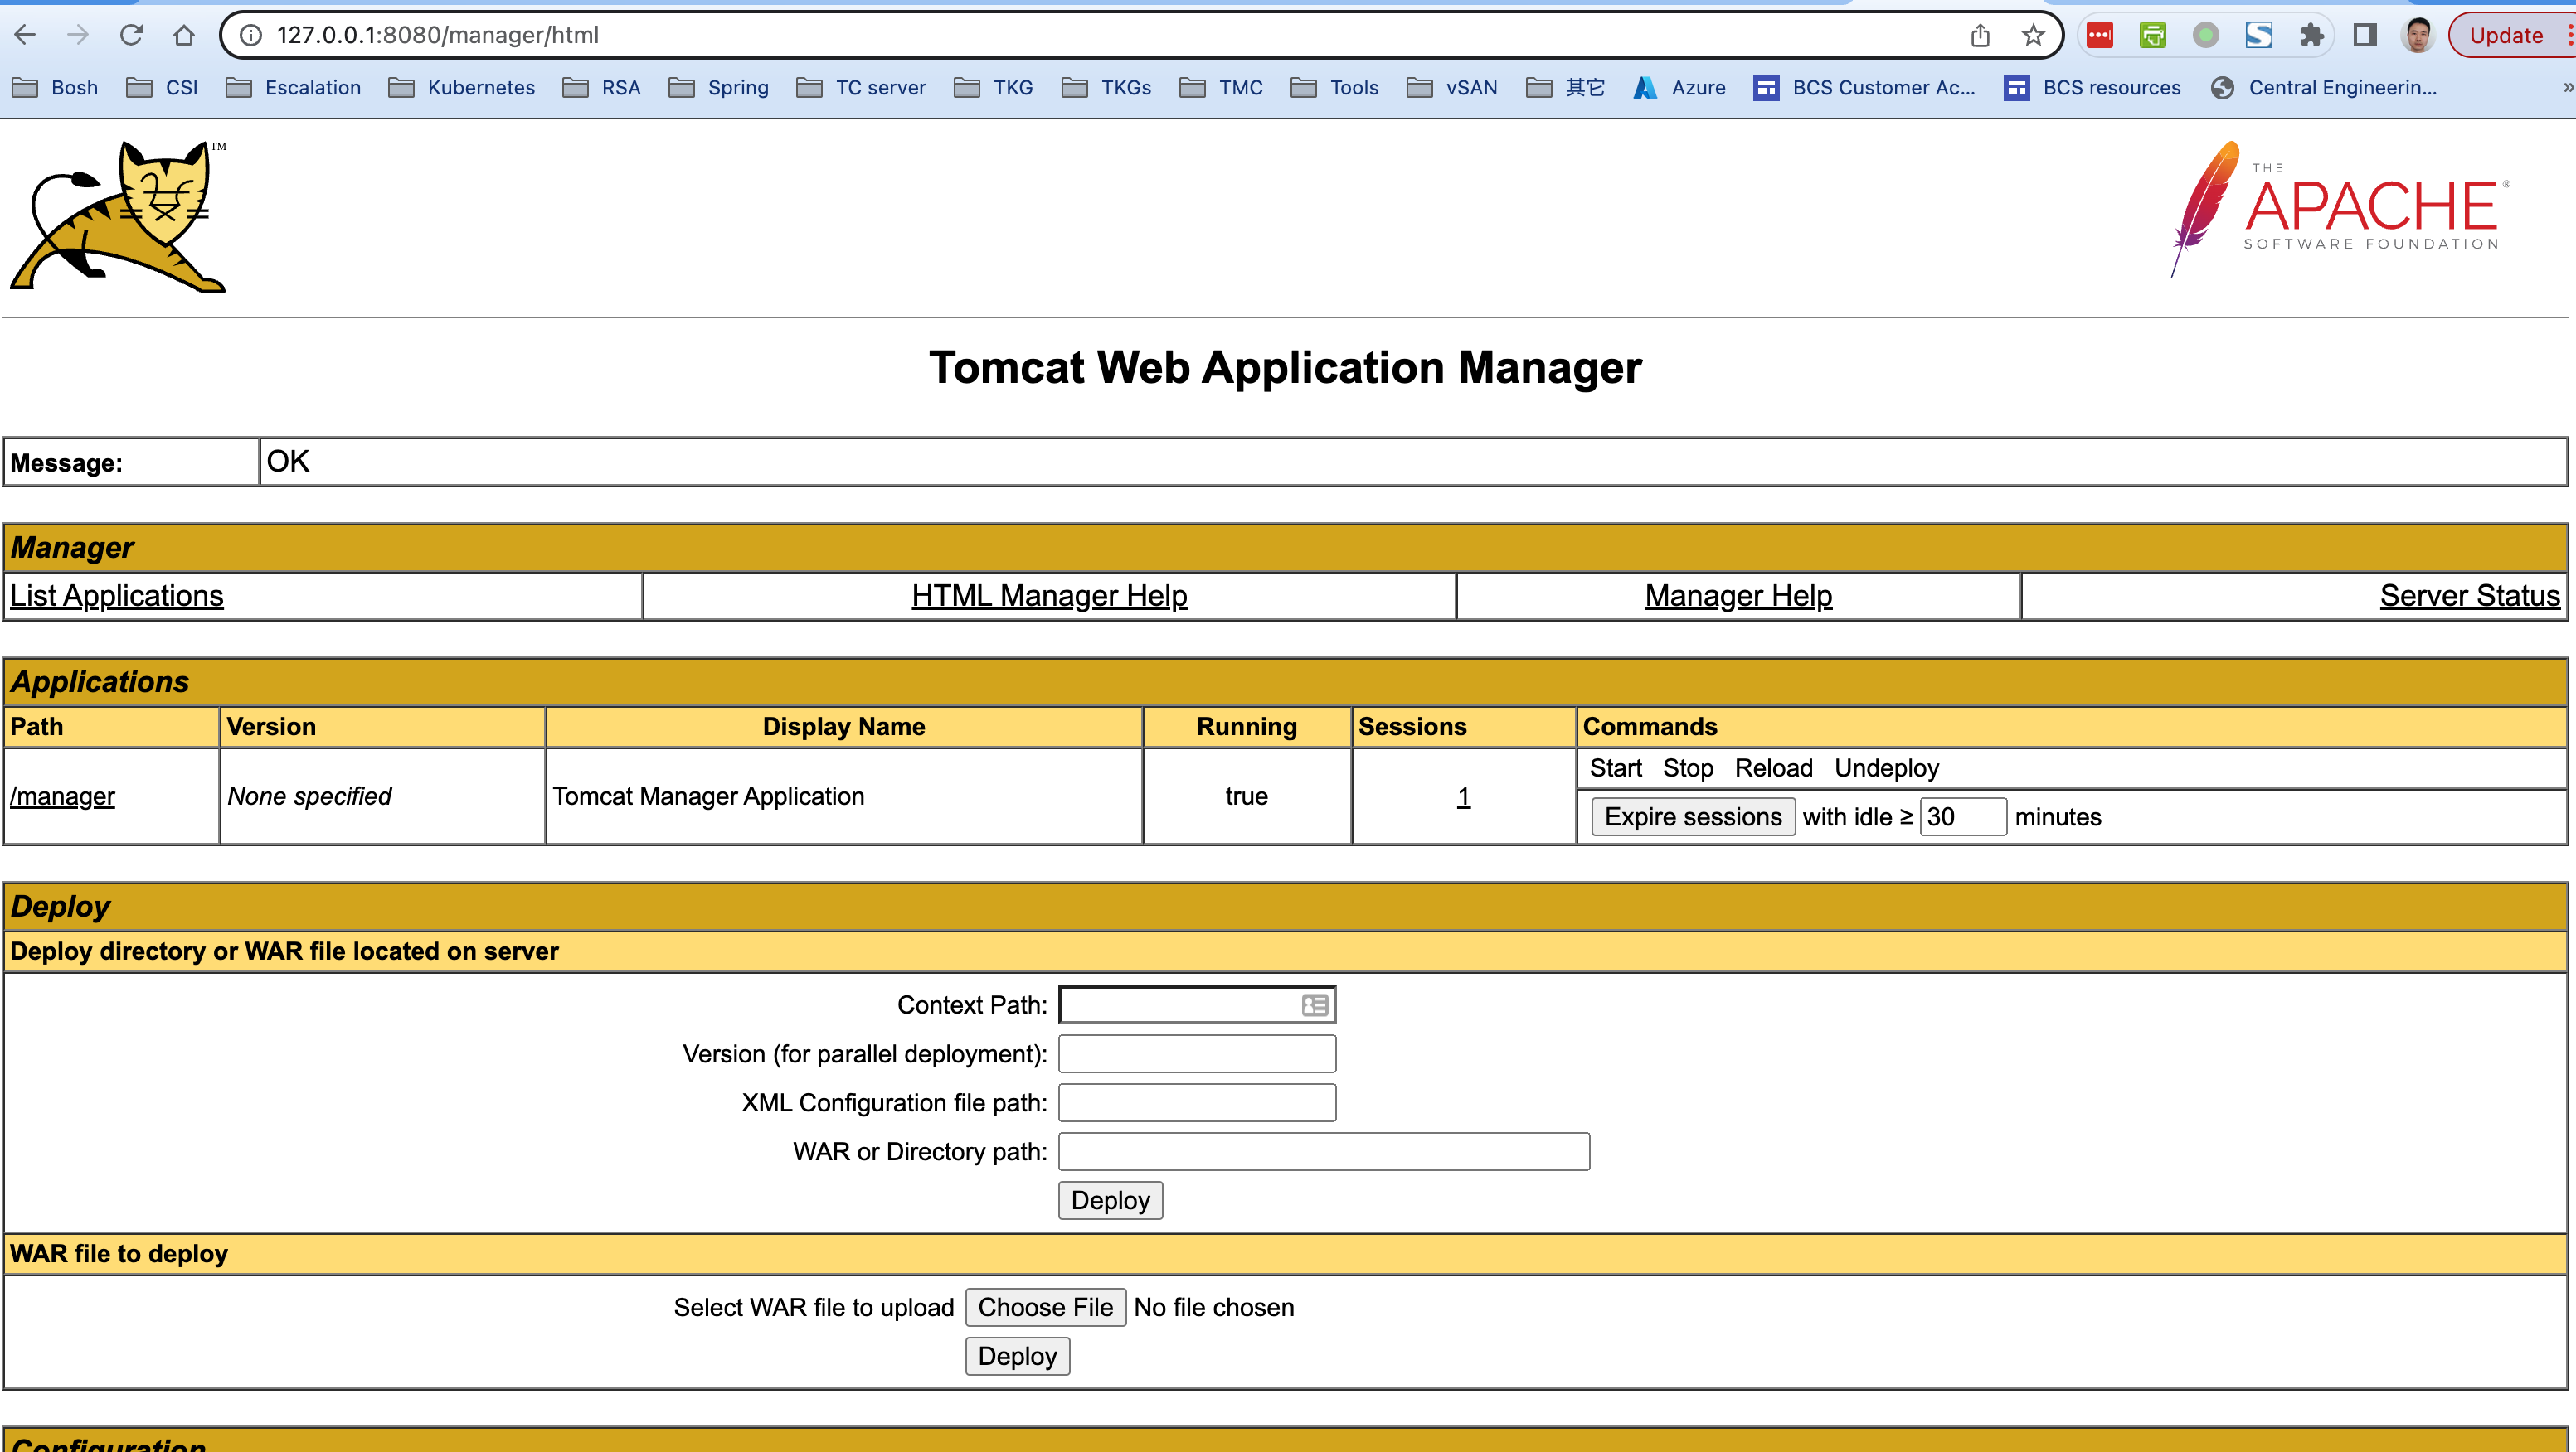Click the gray-green circle extension icon
The image size is (2576, 1452).
pyautogui.click(x=2206, y=35)
